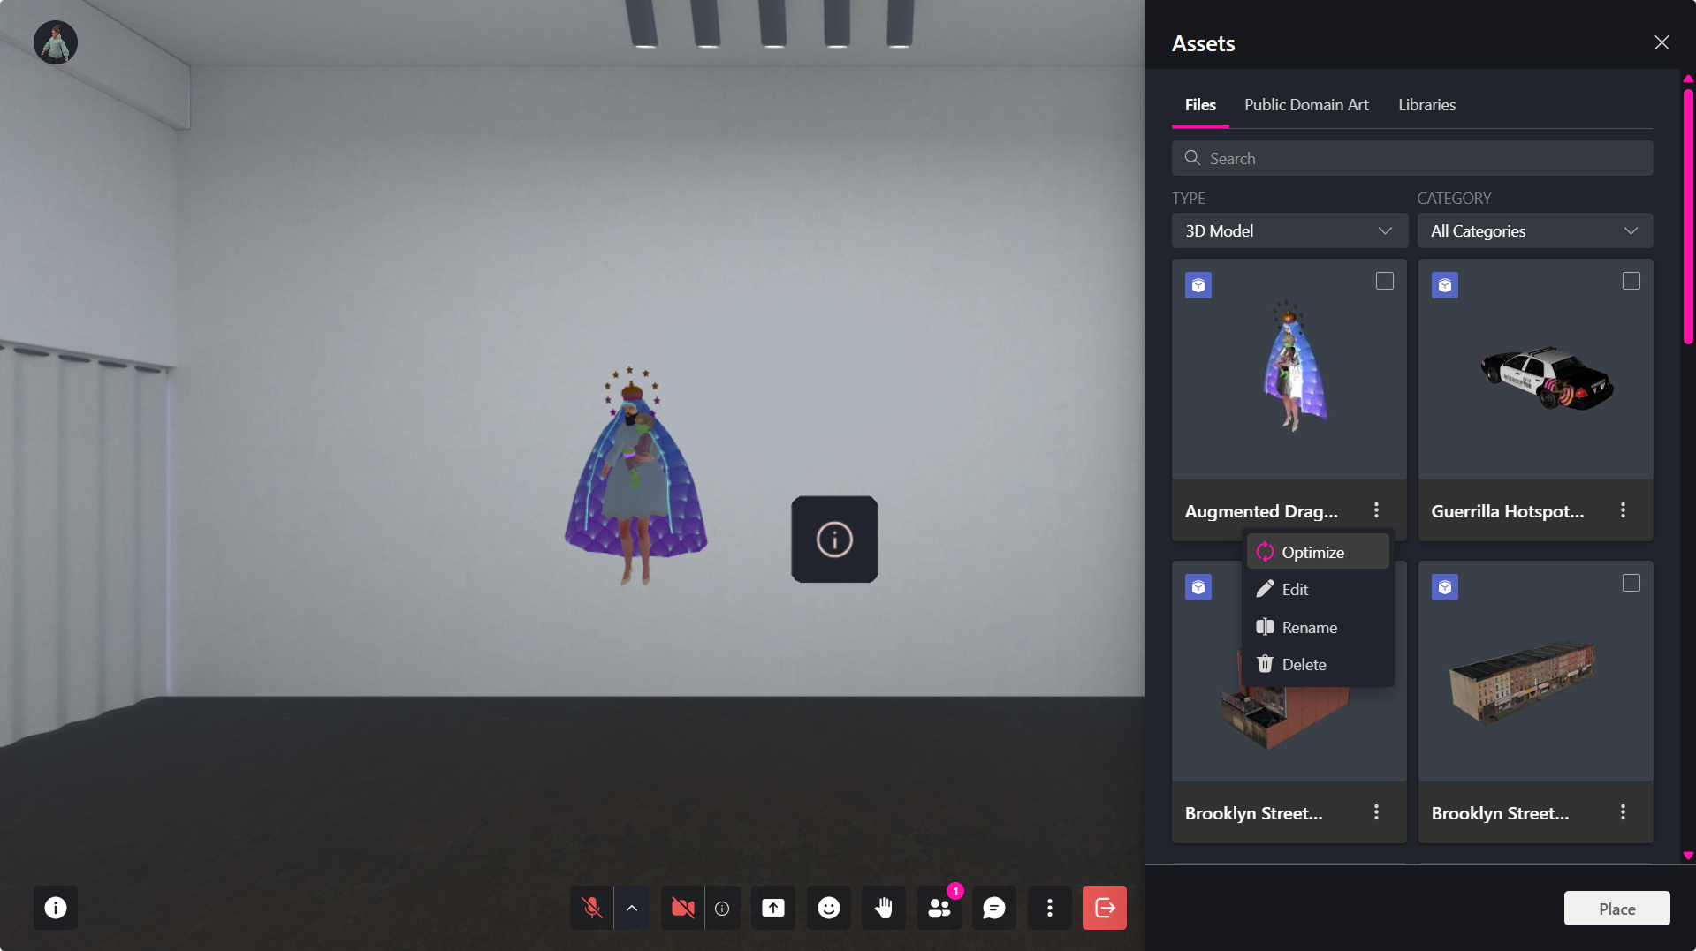Enable the camera

[681, 908]
